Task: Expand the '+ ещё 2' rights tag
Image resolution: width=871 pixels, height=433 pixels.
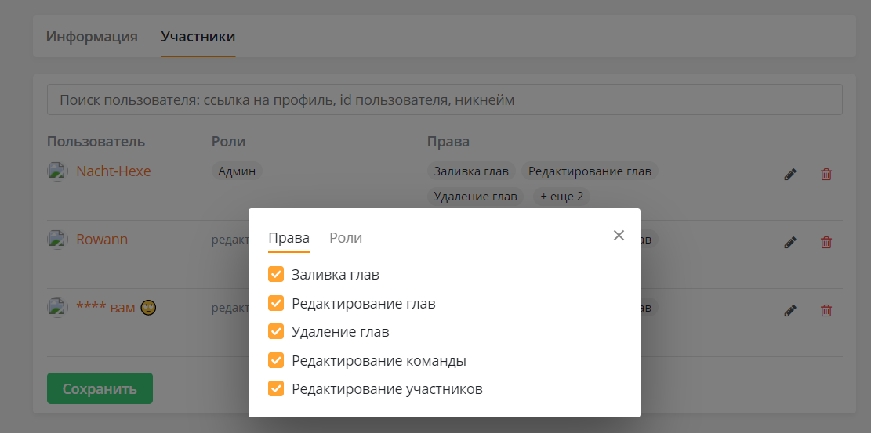Action: coord(561,197)
